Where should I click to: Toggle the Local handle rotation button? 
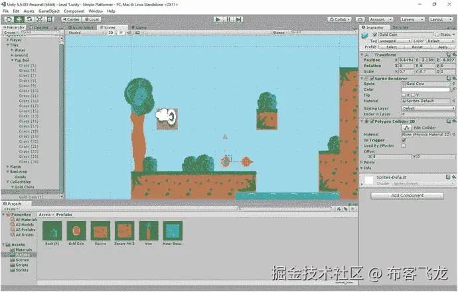coord(91,19)
